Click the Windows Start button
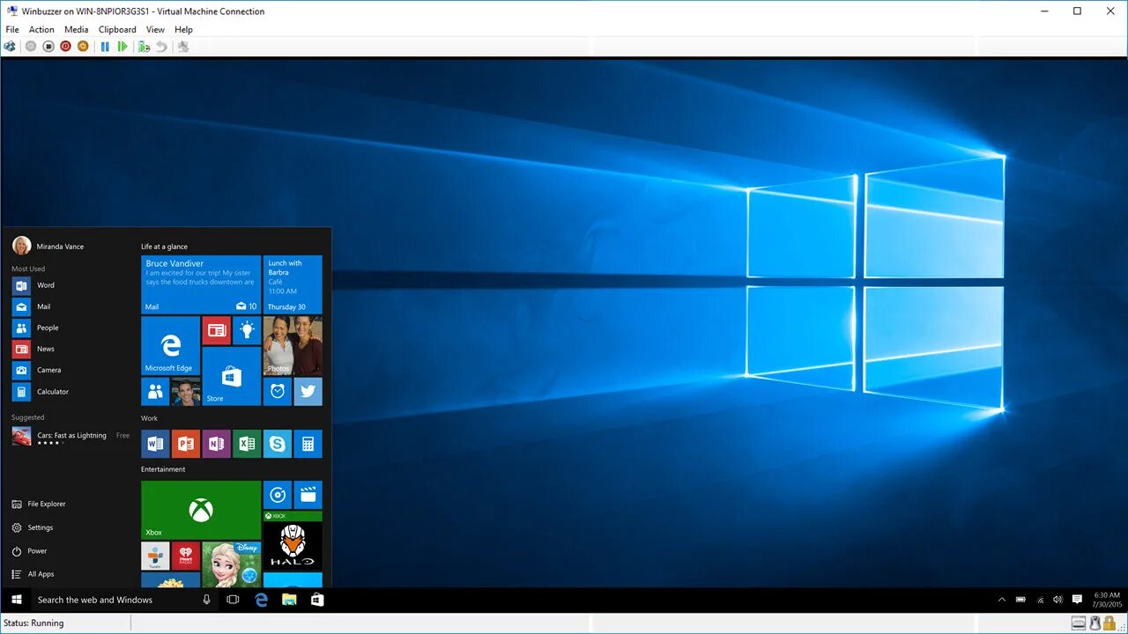This screenshot has width=1128, height=634. pyautogui.click(x=16, y=600)
